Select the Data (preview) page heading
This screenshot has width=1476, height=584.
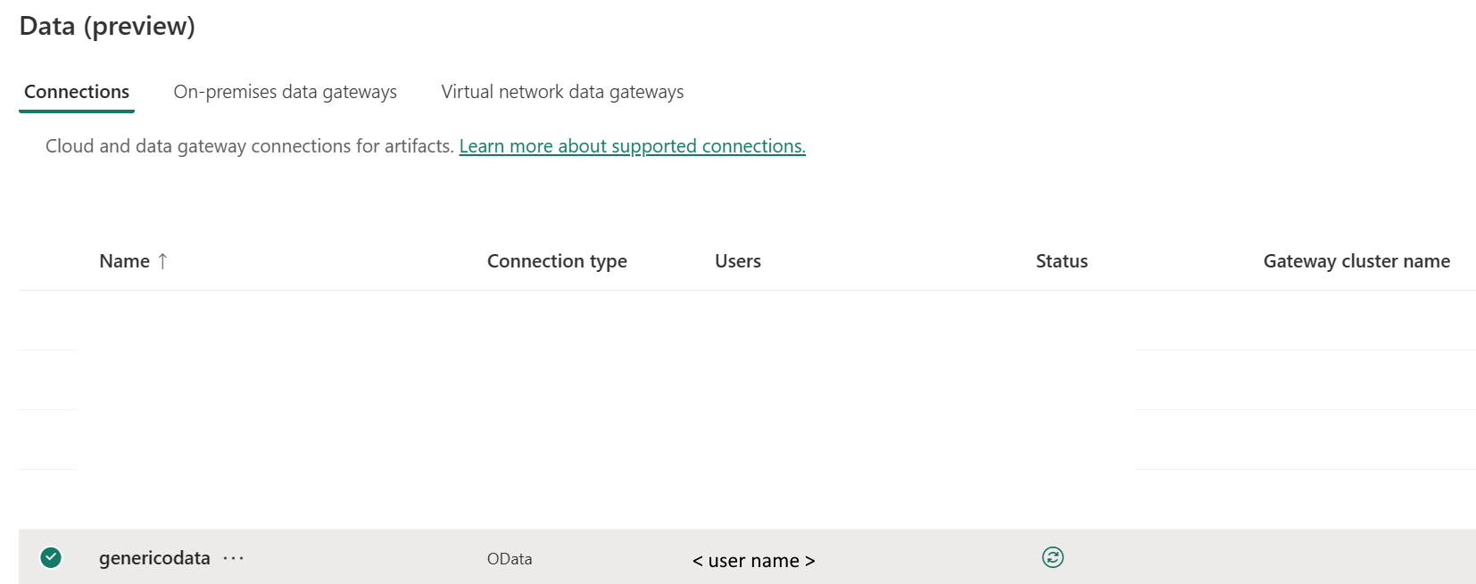click(107, 26)
